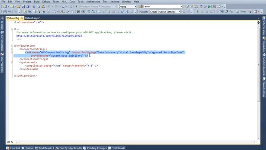Click the green Start Debugging arrow in top toolbar
This screenshot has height=150, width=266.
(x=76, y=7)
